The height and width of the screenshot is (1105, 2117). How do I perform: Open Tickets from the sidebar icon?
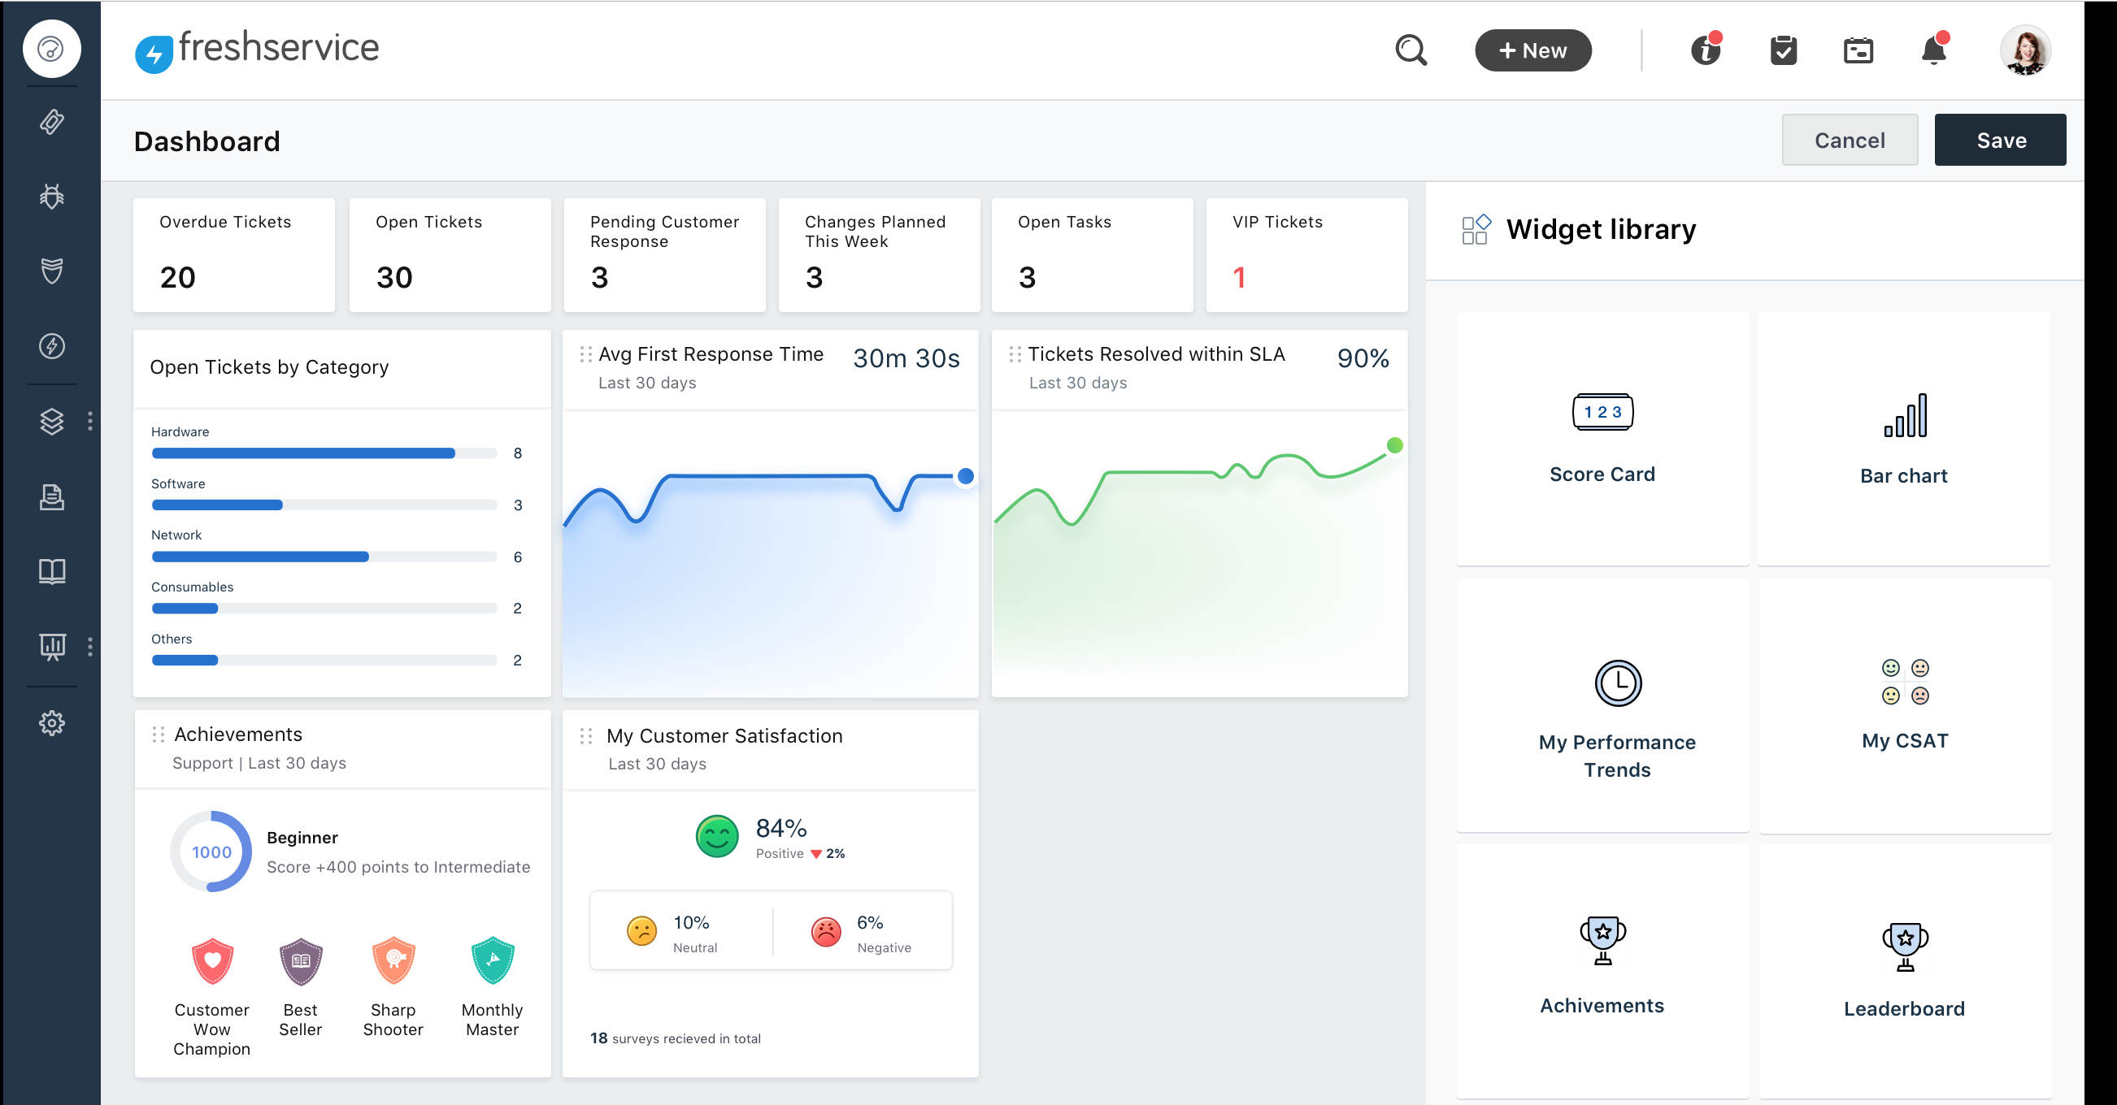click(52, 123)
